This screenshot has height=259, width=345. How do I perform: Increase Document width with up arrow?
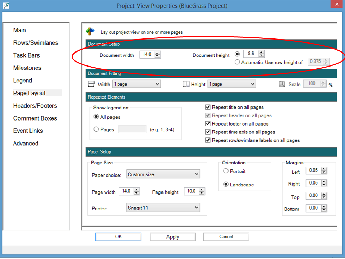(x=157, y=53)
